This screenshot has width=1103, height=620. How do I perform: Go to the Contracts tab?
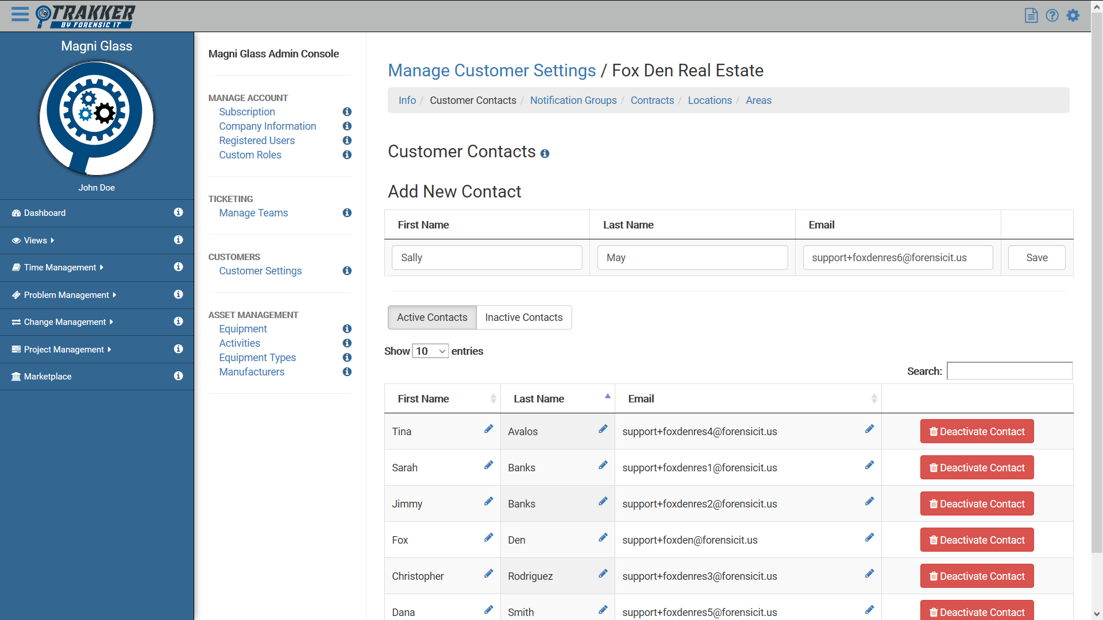(x=652, y=100)
